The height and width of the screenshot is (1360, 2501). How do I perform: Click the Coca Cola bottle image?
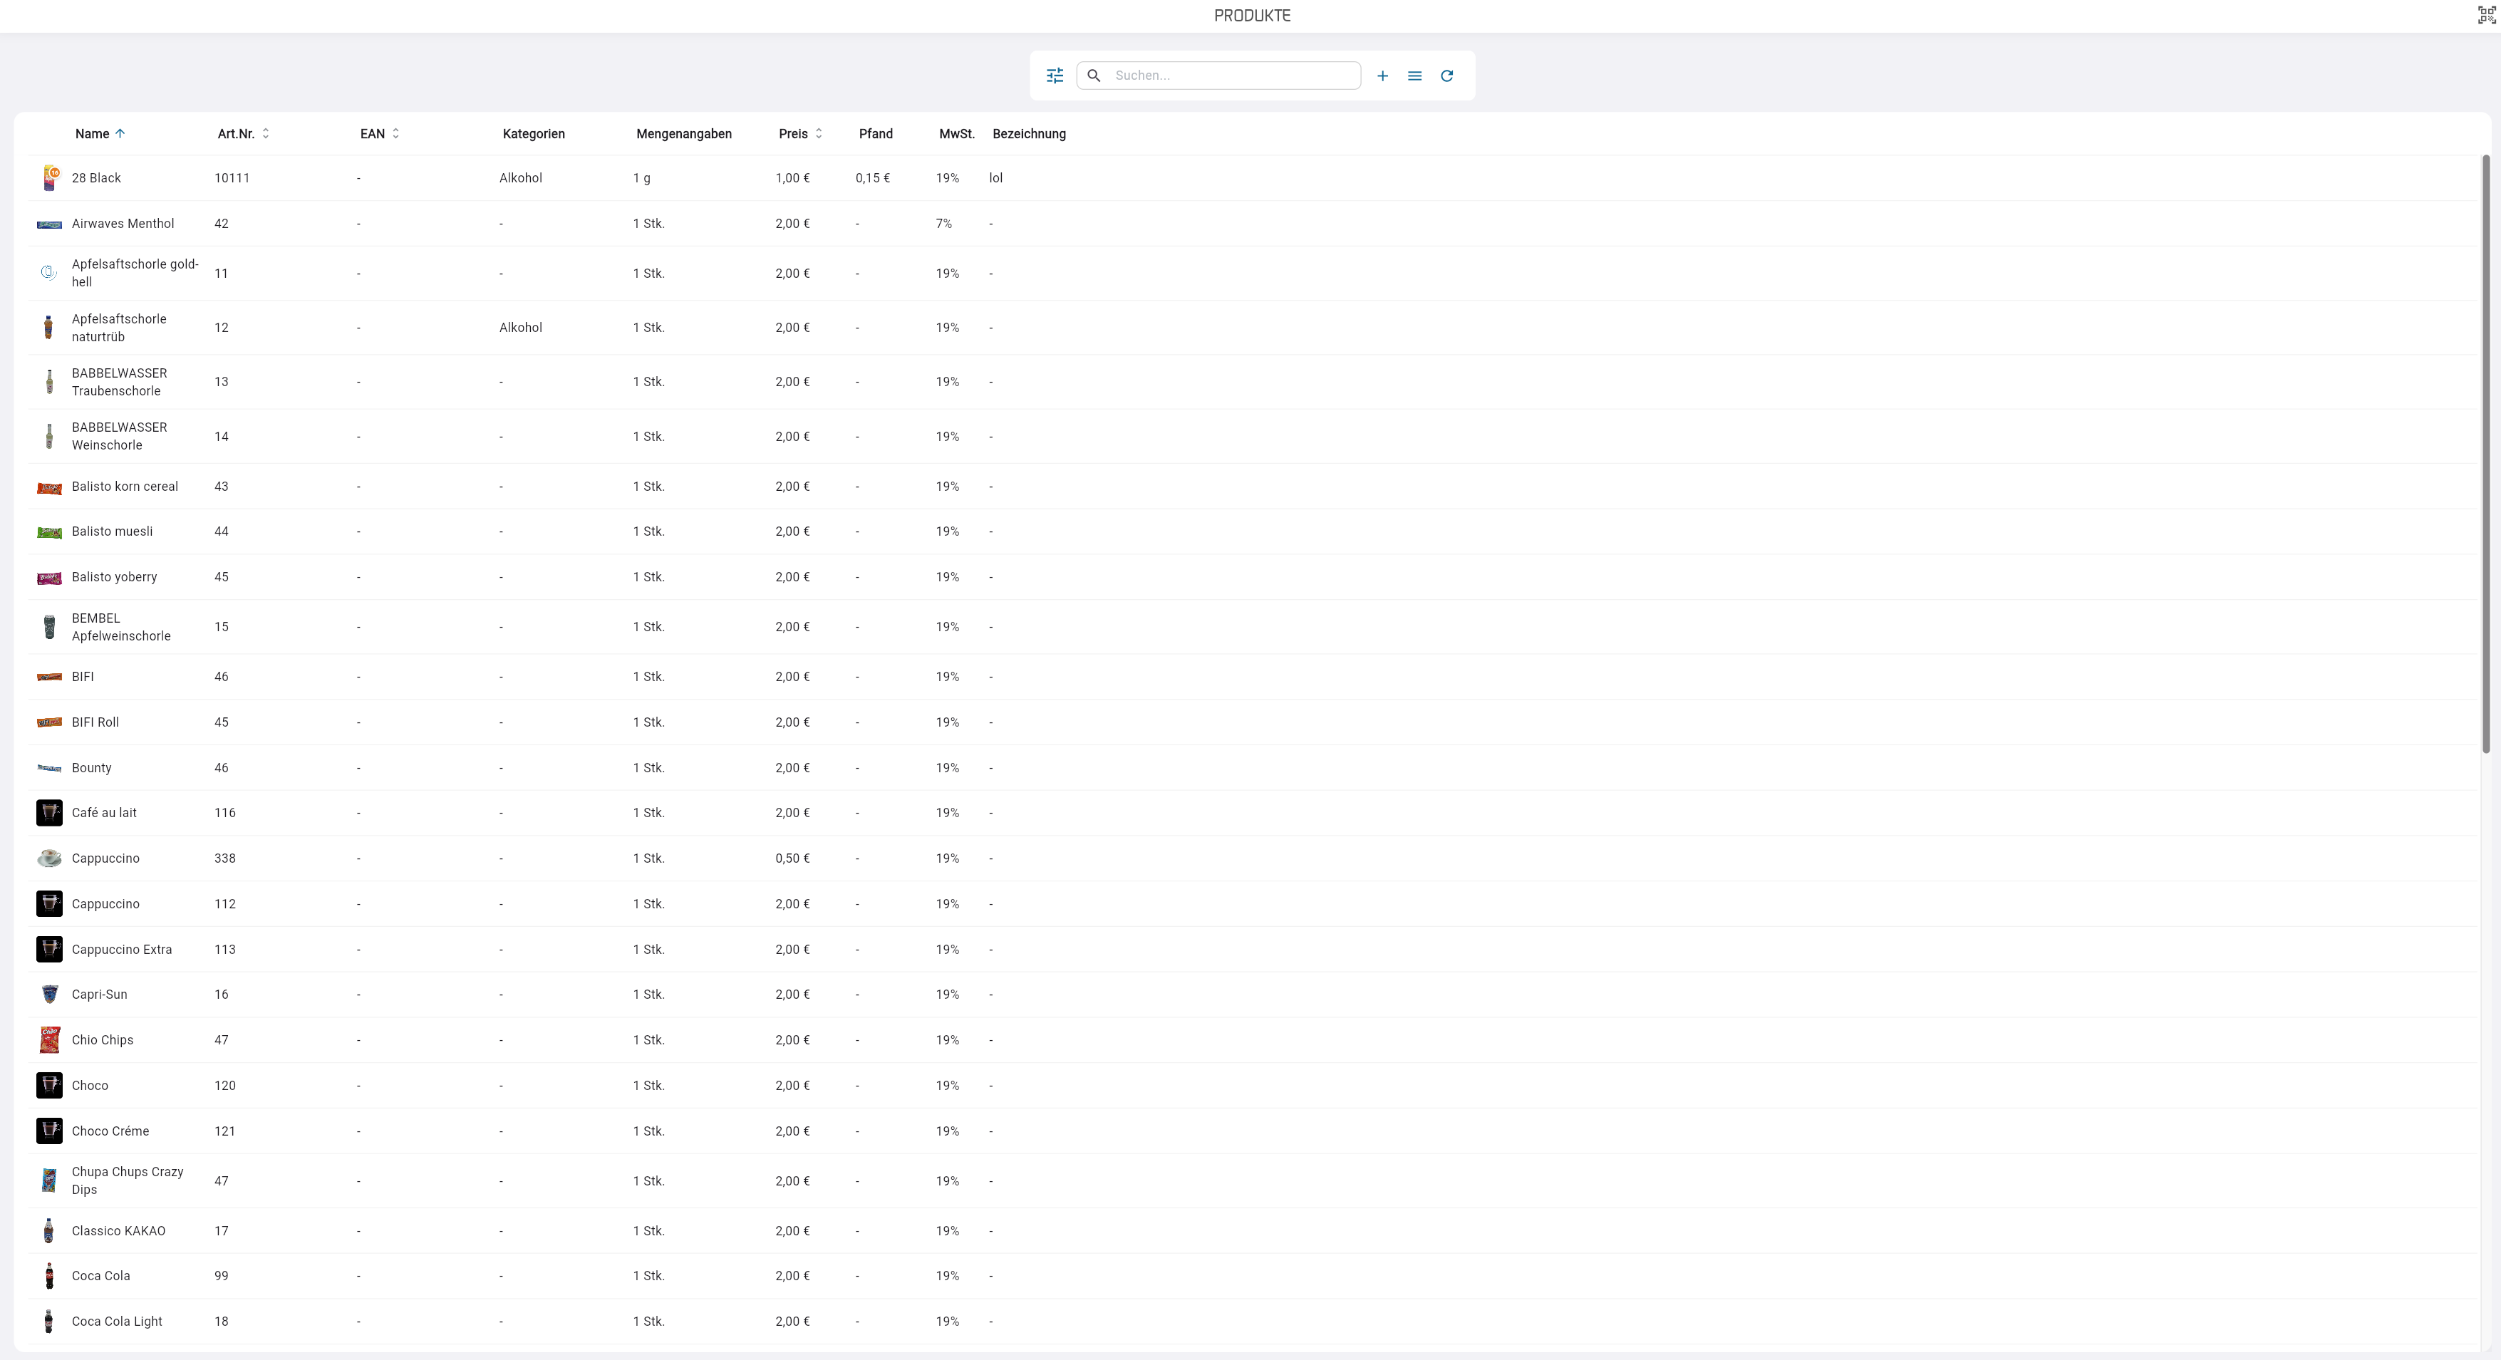coord(49,1275)
